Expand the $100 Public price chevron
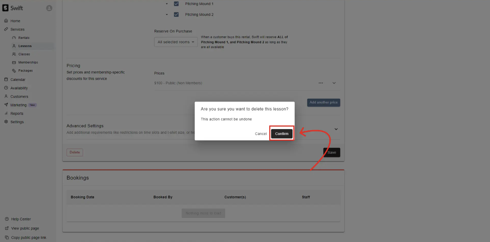 pyautogui.click(x=334, y=83)
